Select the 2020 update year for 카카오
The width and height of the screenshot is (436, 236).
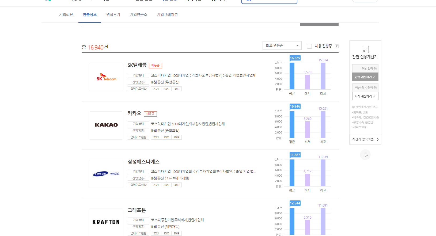tap(166, 137)
